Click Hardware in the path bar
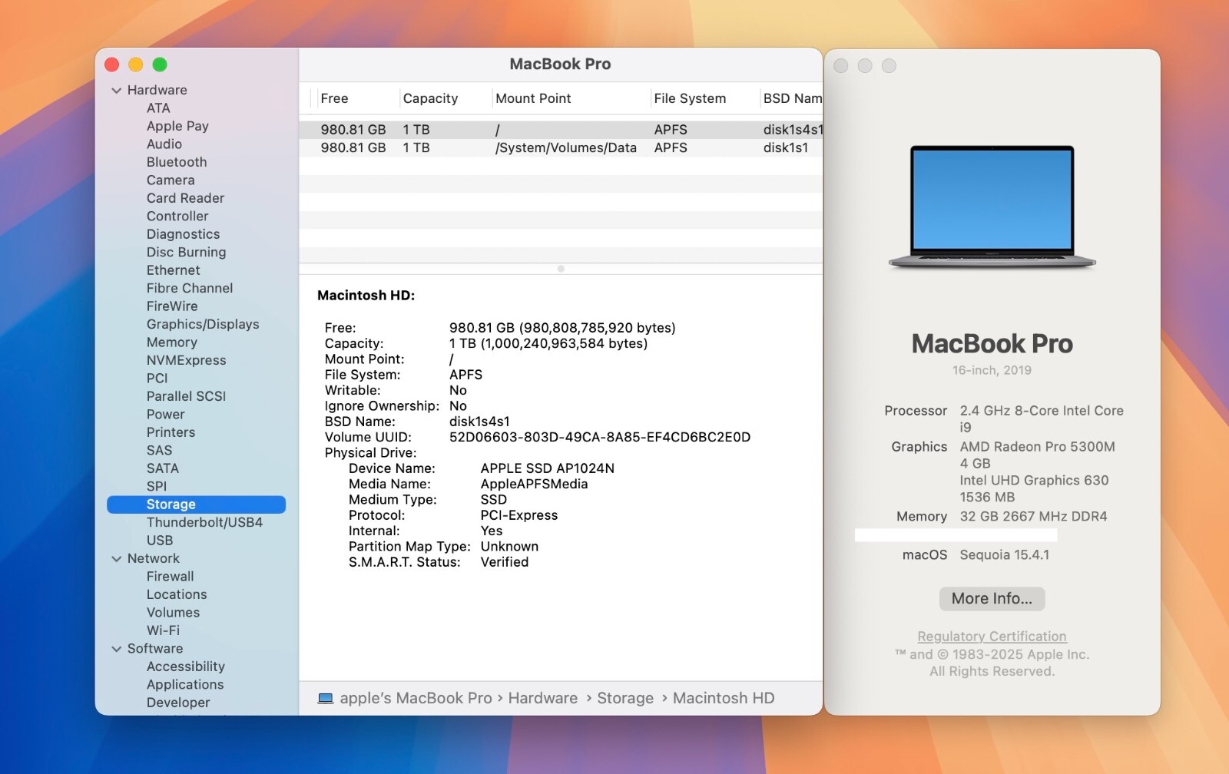Screen dimensions: 1229x774 542,698
